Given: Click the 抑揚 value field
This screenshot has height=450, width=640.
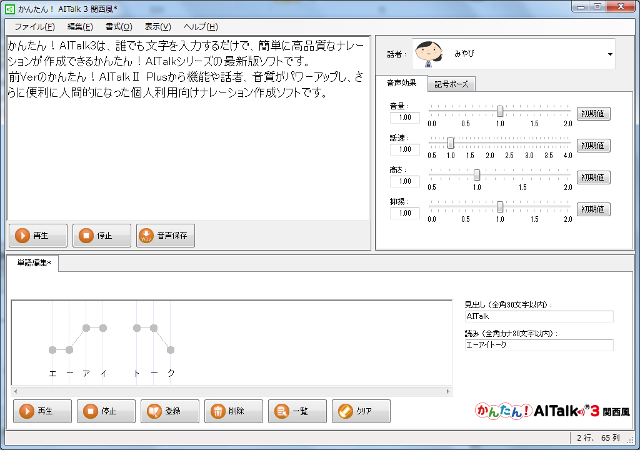Looking at the screenshot, I should coord(405,213).
